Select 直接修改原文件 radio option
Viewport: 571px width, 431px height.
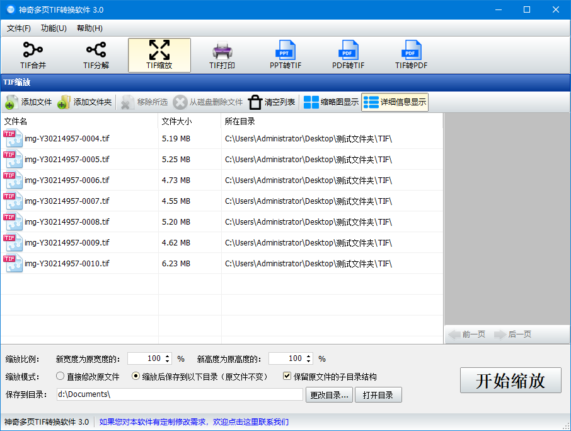[x=60, y=376]
